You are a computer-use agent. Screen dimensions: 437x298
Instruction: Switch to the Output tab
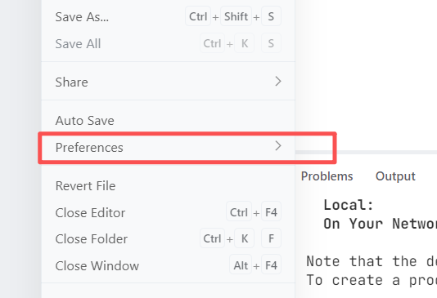(x=395, y=176)
